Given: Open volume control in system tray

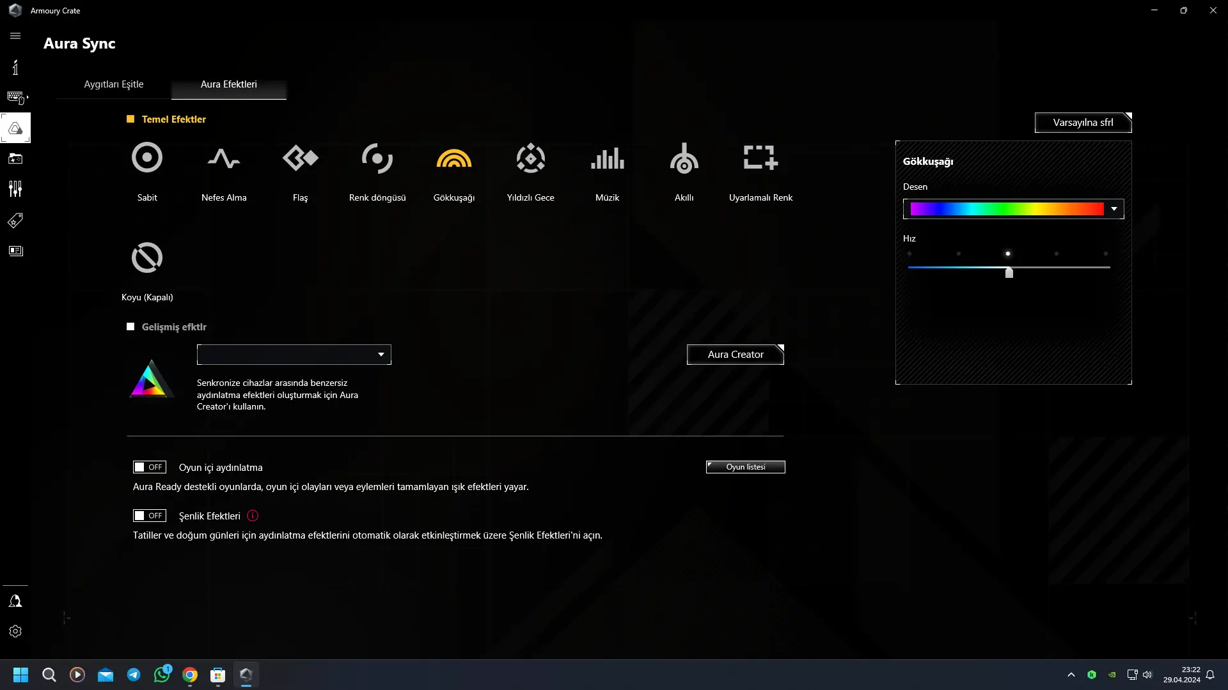Looking at the screenshot, I should tap(1147, 675).
